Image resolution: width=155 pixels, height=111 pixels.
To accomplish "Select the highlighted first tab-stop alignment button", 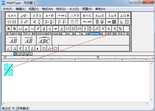I will tap(15, 54).
